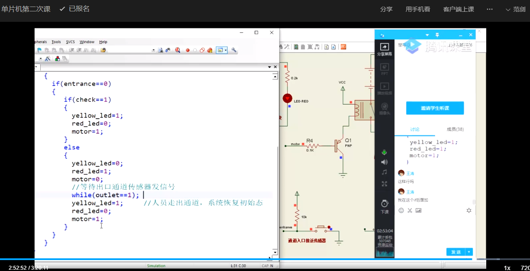Expand the send button dropdown arrow

(x=470, y=252)
